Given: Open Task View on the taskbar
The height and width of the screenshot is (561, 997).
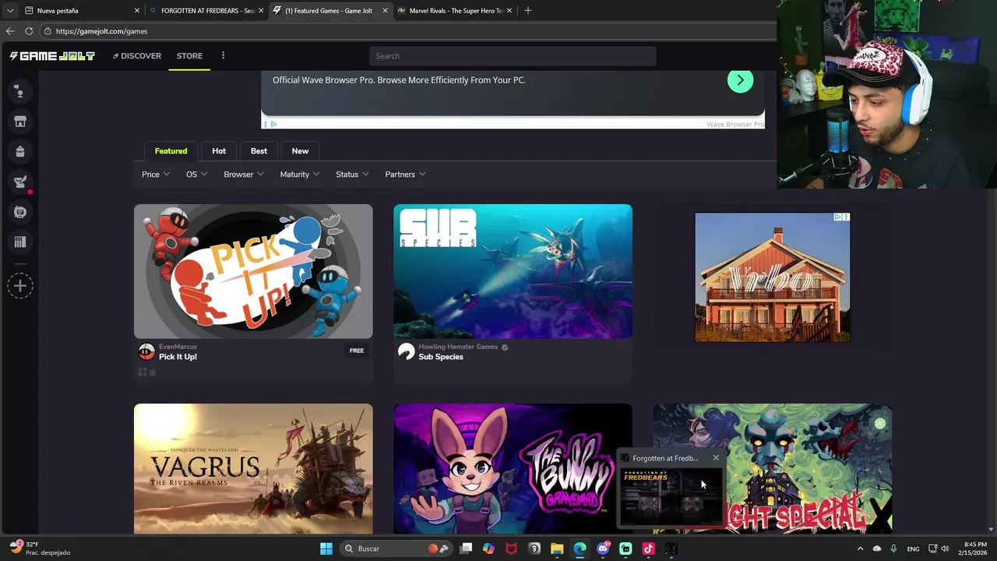Looking at the screenshot, I should [x=466, y=549].
